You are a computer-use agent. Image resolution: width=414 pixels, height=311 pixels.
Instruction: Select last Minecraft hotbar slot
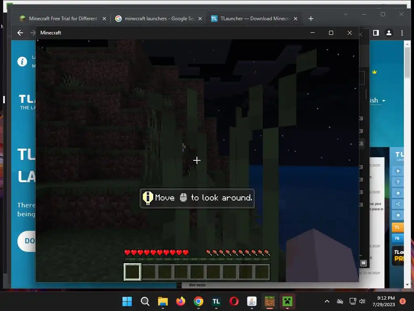(262, 272)
